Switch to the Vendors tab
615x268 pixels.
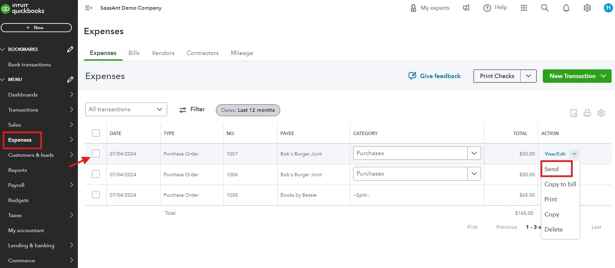click(x=163, y=53)
